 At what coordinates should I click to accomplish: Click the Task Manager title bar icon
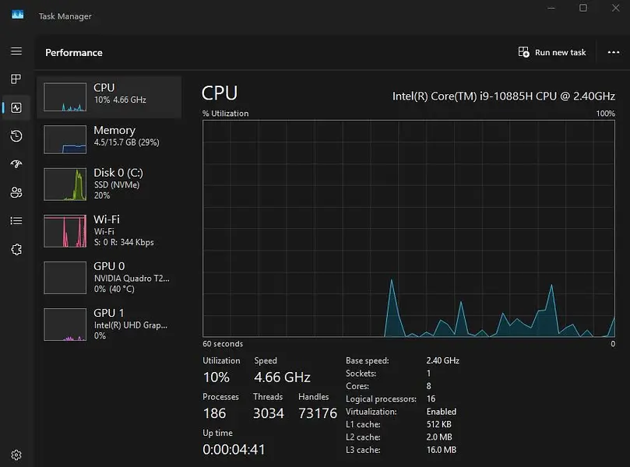(x=17, y=15)
